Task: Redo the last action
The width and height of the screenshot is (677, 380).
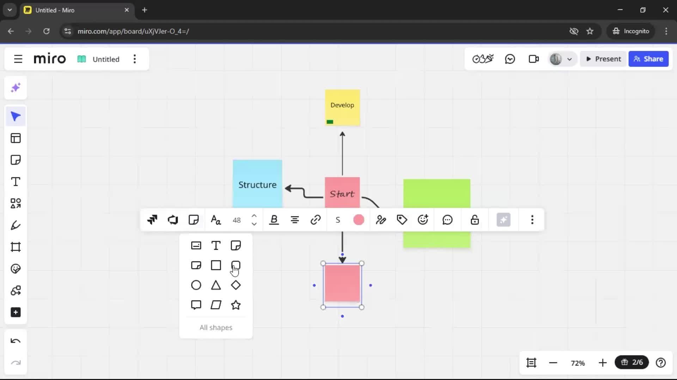Action: click(x=16, y=363)
